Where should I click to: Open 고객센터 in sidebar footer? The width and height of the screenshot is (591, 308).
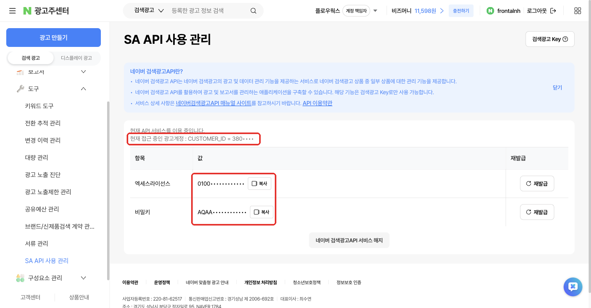click(x=30, y=297)
